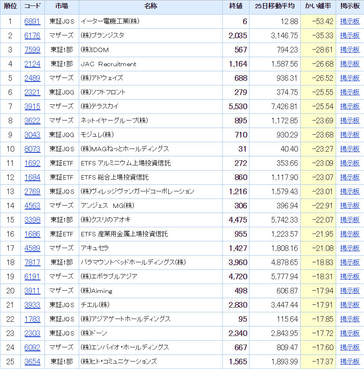Screen dimensions: 364x369
Task: Open stock code 1686 link
Action: tap(32, 234)
